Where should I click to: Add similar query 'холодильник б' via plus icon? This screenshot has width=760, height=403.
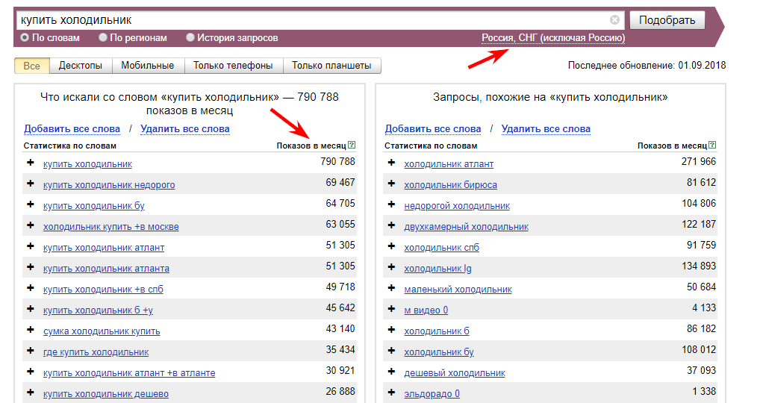tap(392, 329)
